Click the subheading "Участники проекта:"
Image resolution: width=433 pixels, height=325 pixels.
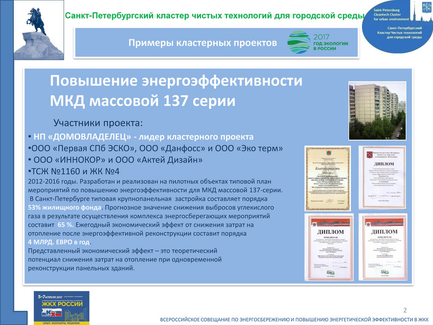[x=98, y=123]
